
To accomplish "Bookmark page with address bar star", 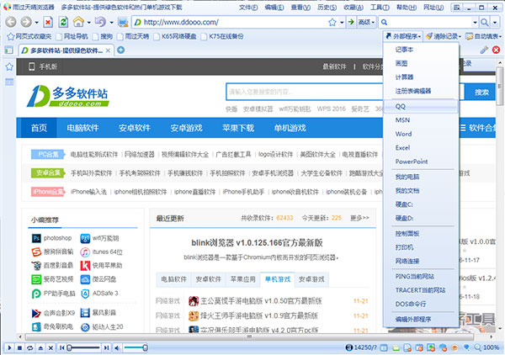I will tap(332, 22).
